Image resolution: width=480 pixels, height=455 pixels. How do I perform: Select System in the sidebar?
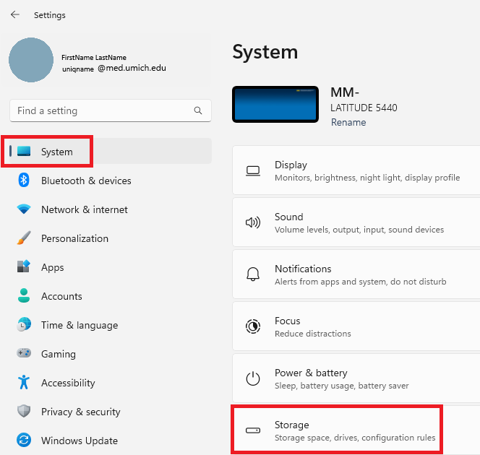pyautogui.click(x=57, y=152)
